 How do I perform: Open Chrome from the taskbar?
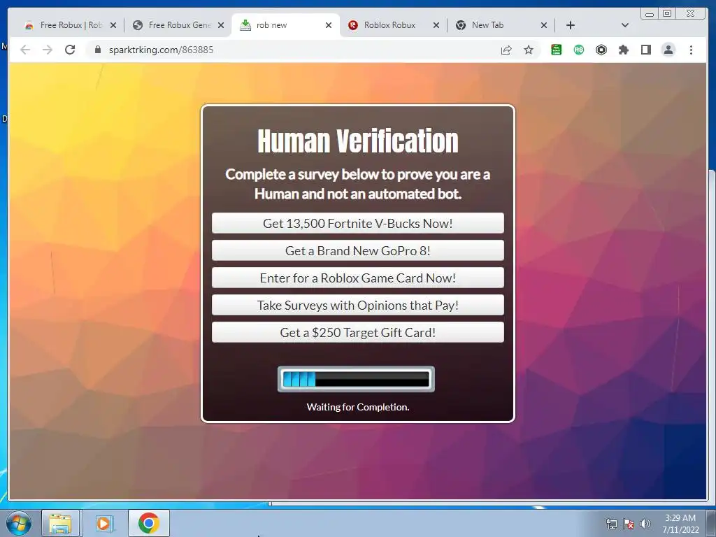[149, 523]
